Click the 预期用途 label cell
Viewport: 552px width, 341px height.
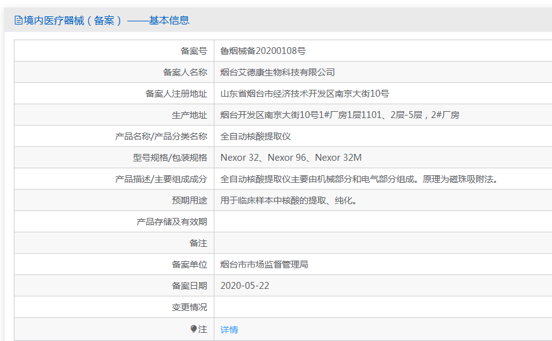coord(114,200)
